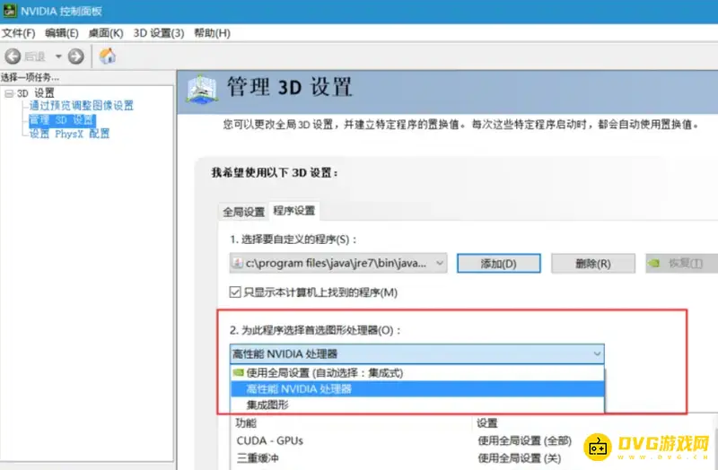Open the 文件 menu

pos(18,33)
